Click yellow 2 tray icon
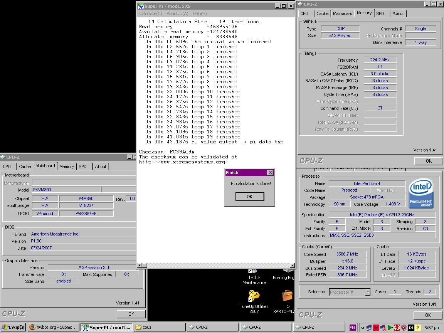444x333 pixels. (x=418, y=328)
